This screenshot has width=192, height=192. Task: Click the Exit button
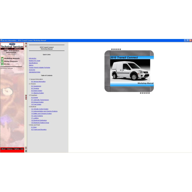22,149
